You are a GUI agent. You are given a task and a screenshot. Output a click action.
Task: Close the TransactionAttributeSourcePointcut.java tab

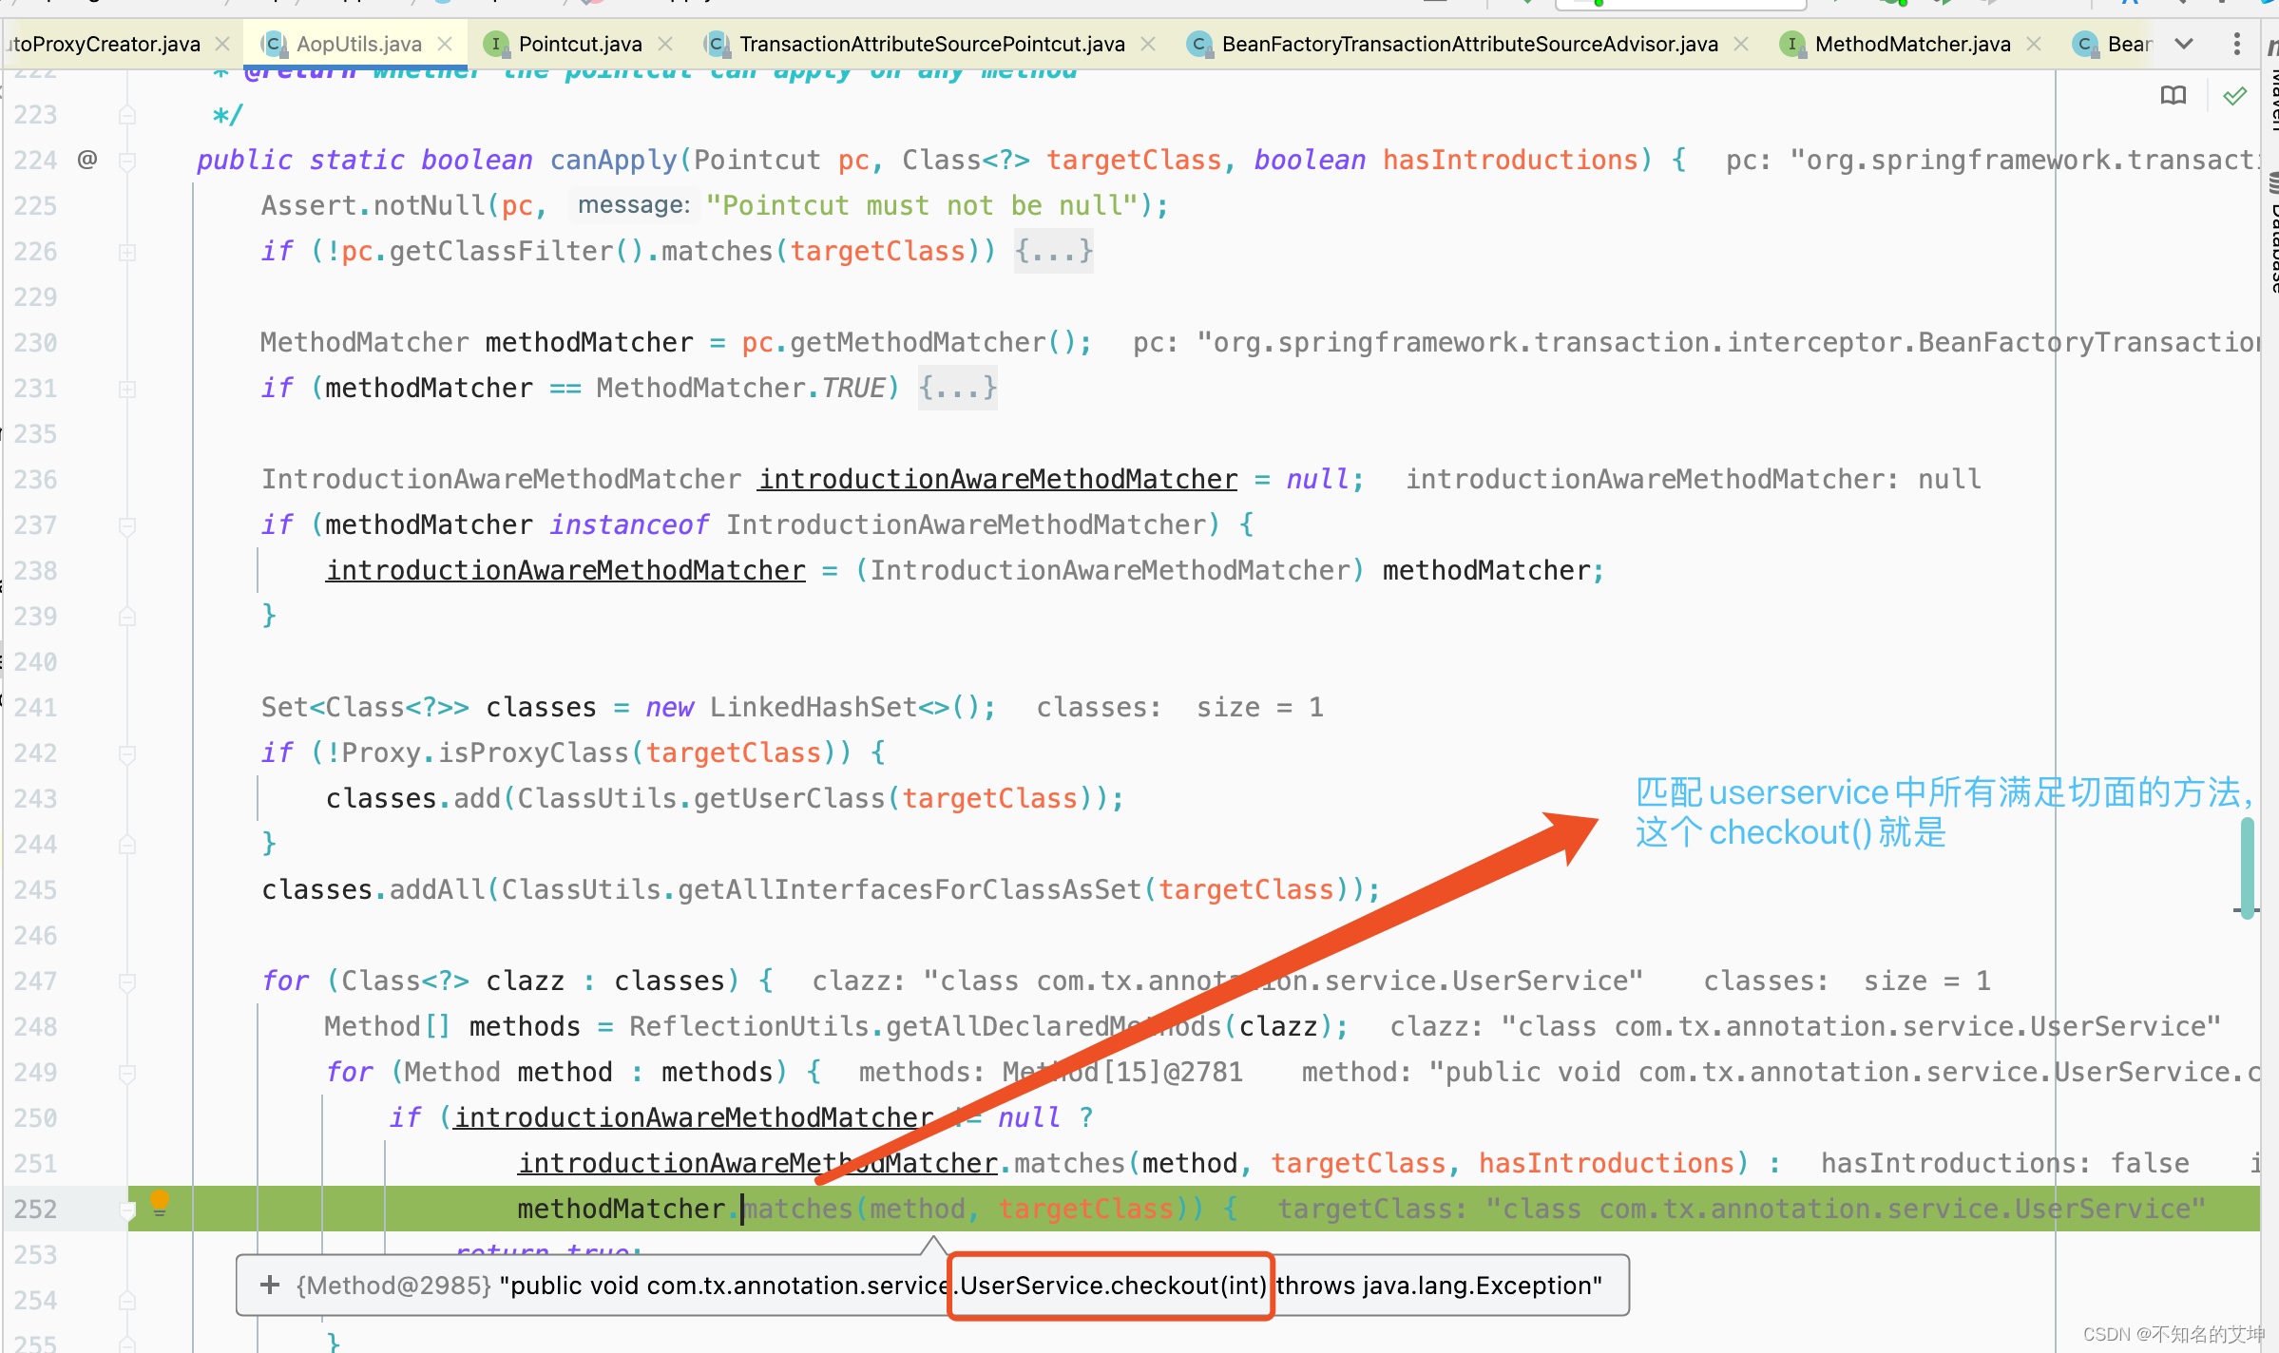pyautogui.click(x=1148, y=44)
